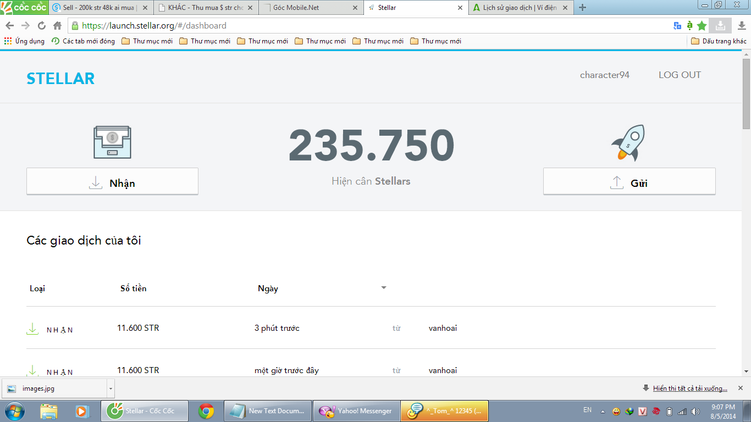Viewport: 751px width, 422px height.
Task: Click the Ngày column header
Action: coord(268,288)
